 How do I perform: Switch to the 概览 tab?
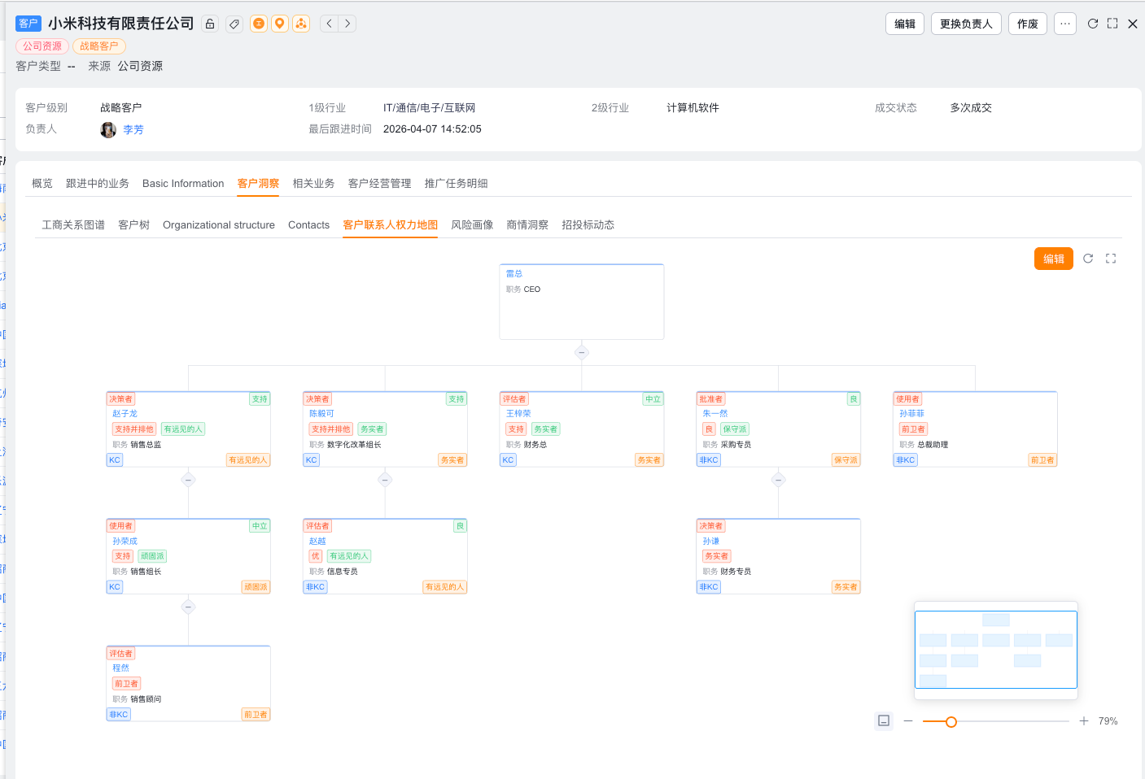42,184
